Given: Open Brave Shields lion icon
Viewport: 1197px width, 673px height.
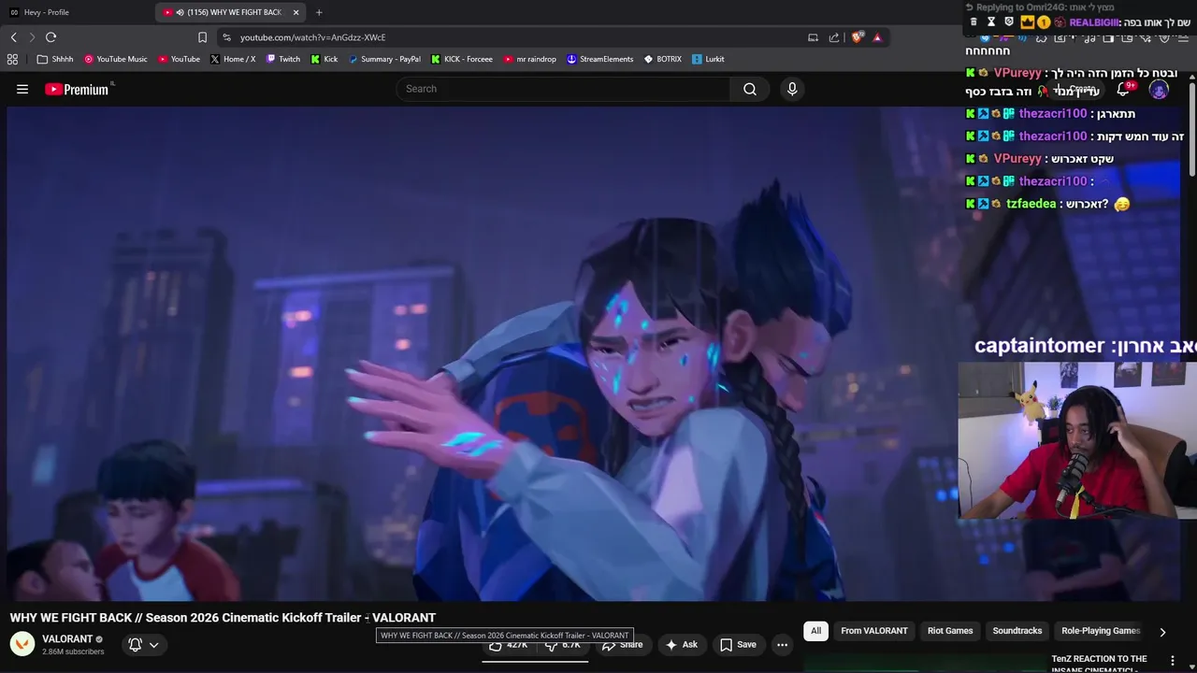Looking at the screenshot, I should click(857, 37).
